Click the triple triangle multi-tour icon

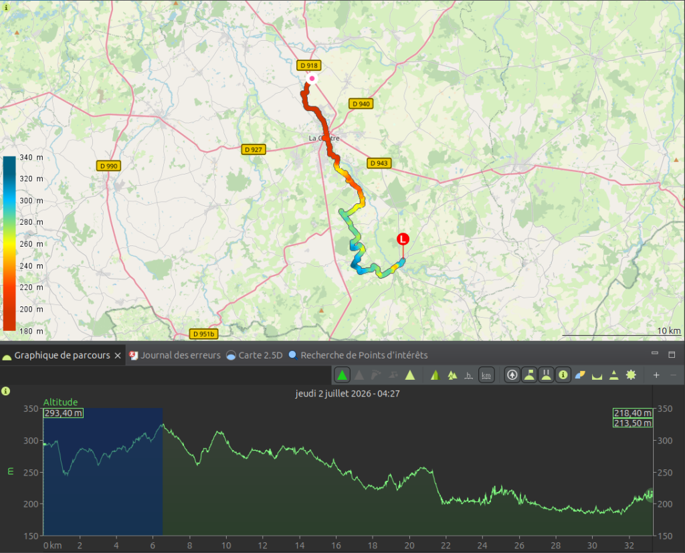click(452, 374)
